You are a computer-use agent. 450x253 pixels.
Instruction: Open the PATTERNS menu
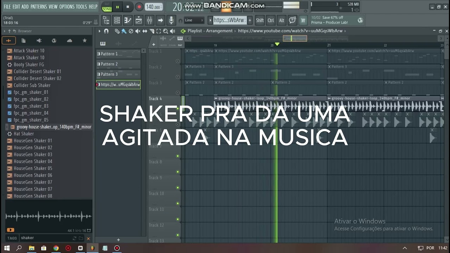coord(39,7)
